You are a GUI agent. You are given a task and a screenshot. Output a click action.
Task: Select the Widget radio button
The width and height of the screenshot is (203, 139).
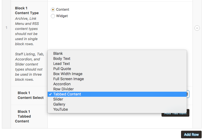pos(53,16)
